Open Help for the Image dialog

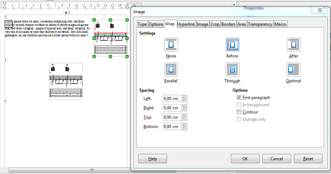153,159
